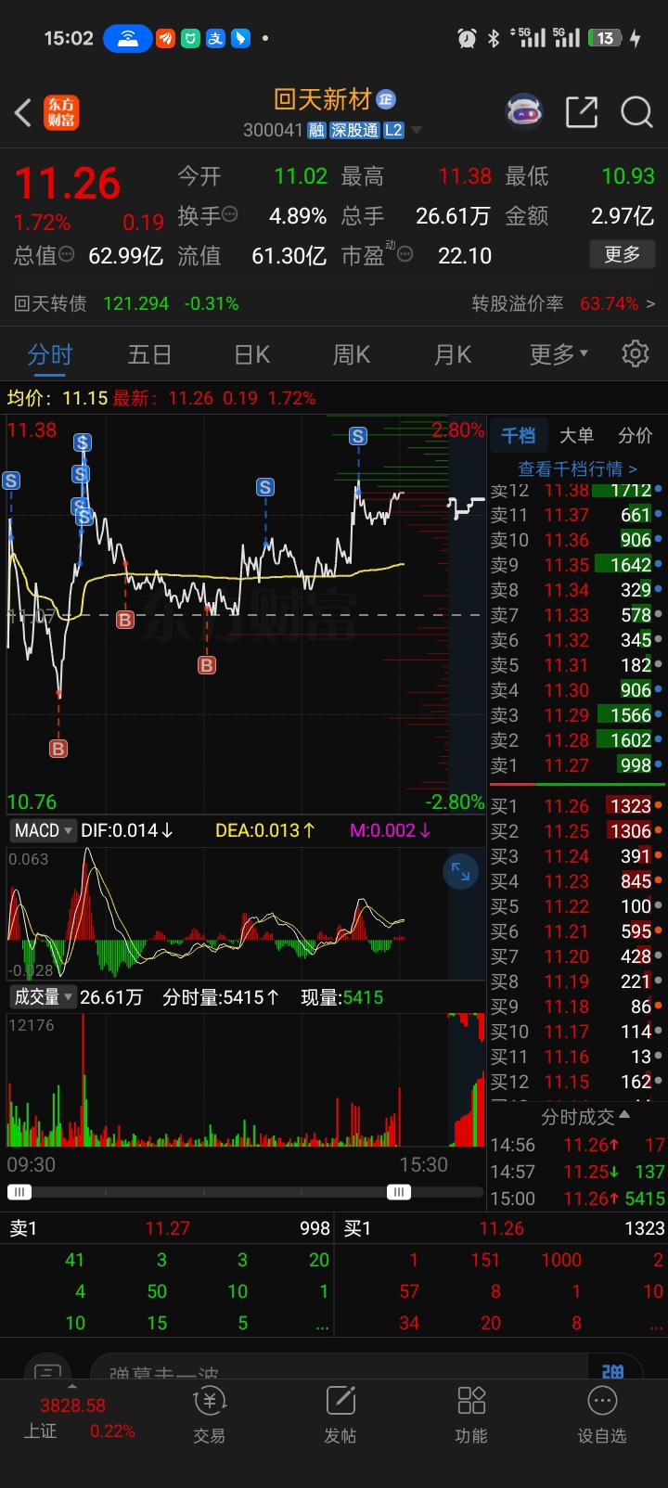Grab the left timeline range handle
Screen dimensions: 668x1488
coord(19,1192)
